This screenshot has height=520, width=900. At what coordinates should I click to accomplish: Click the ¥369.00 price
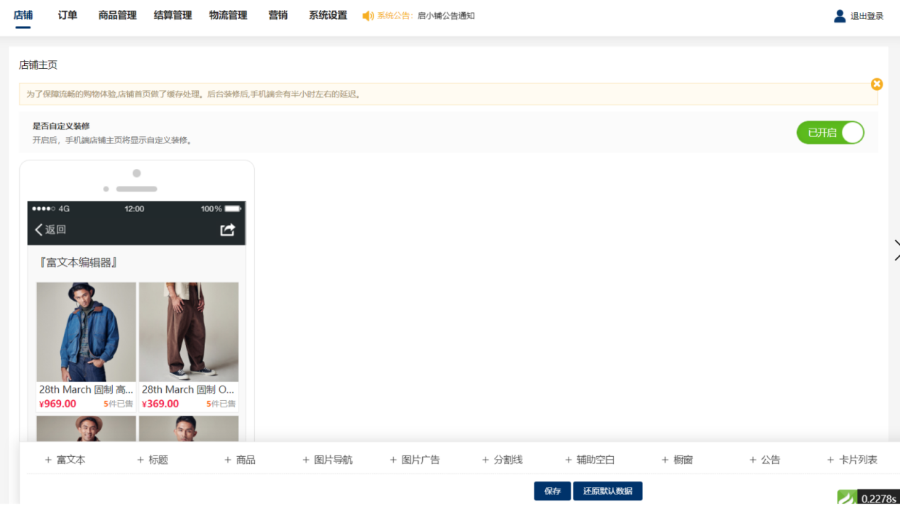click(x=160, y=404)
